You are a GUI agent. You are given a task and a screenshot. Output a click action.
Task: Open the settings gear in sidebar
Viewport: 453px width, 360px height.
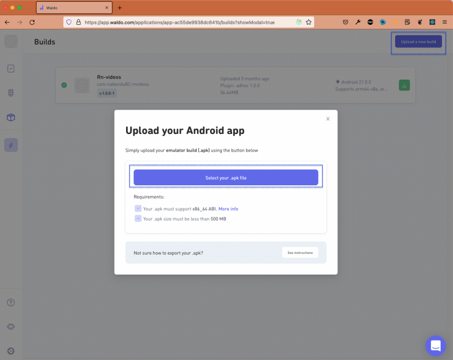(11, 351)
